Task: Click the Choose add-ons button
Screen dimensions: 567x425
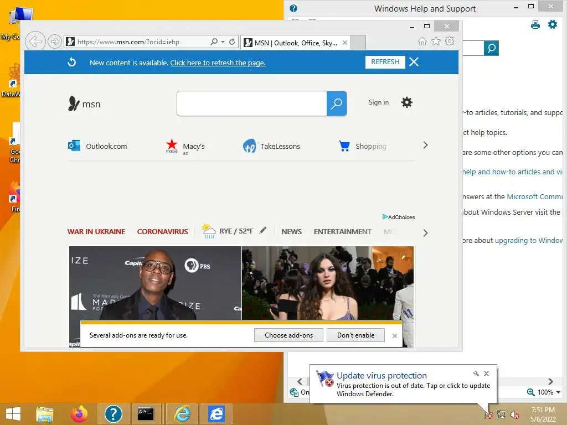Action: tap(288, 335)
